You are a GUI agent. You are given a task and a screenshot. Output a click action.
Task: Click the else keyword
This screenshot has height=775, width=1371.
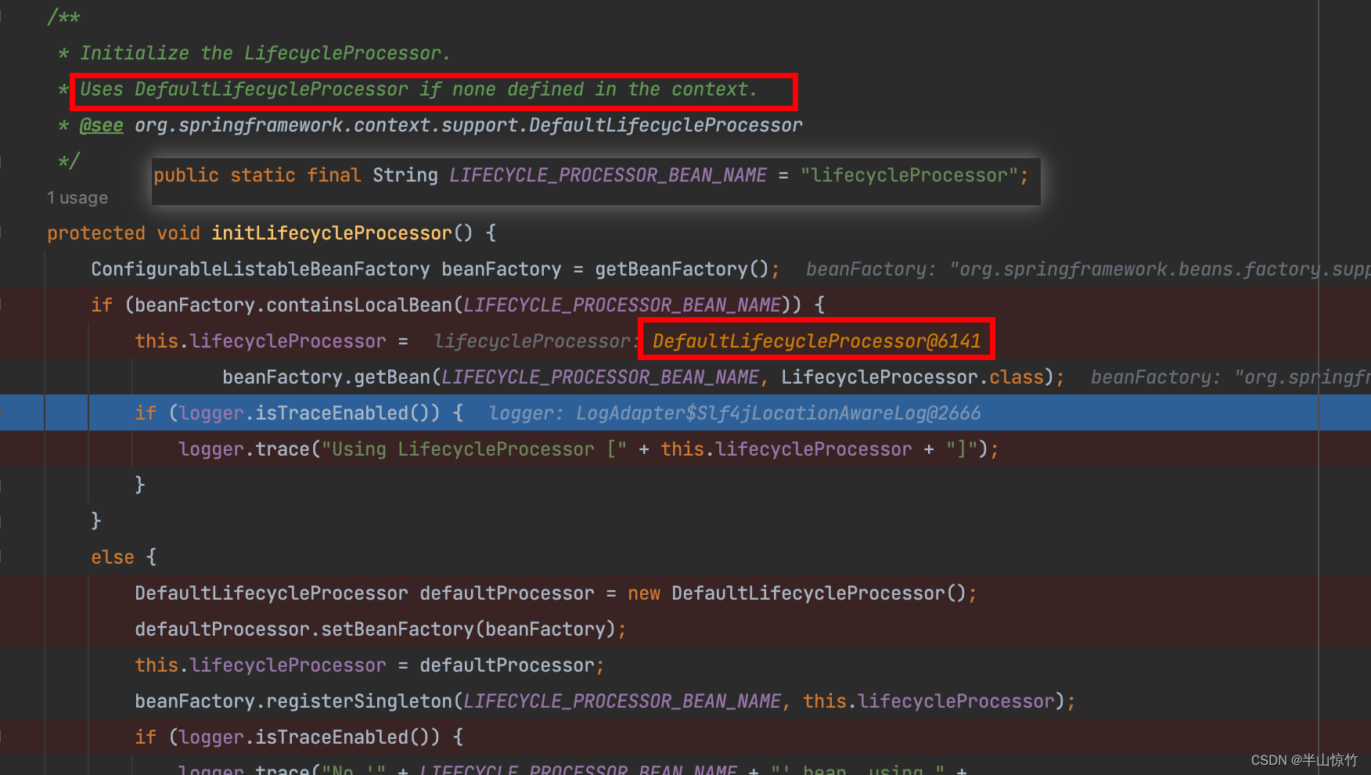pyautogui.click(x=113, y=557)
